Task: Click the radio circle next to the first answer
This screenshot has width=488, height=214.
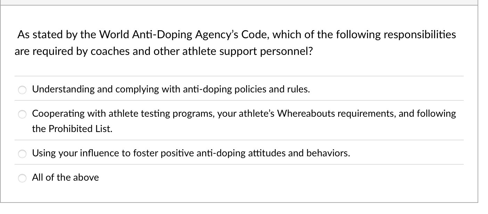Action: 22,90
